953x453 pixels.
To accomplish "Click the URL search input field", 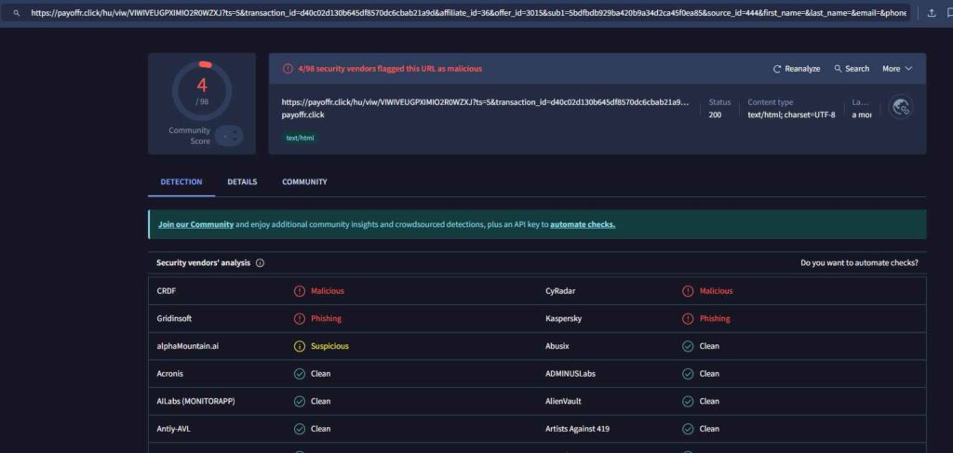I will pyautogui.click(x=465, y=13).
